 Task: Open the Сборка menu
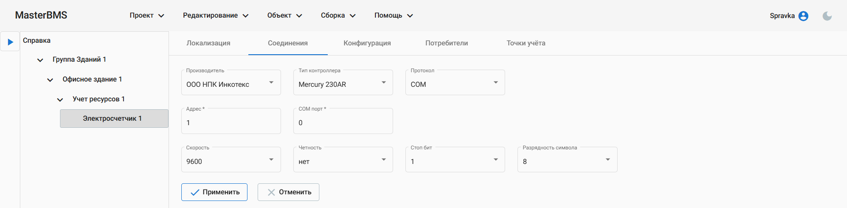(337, 15)
